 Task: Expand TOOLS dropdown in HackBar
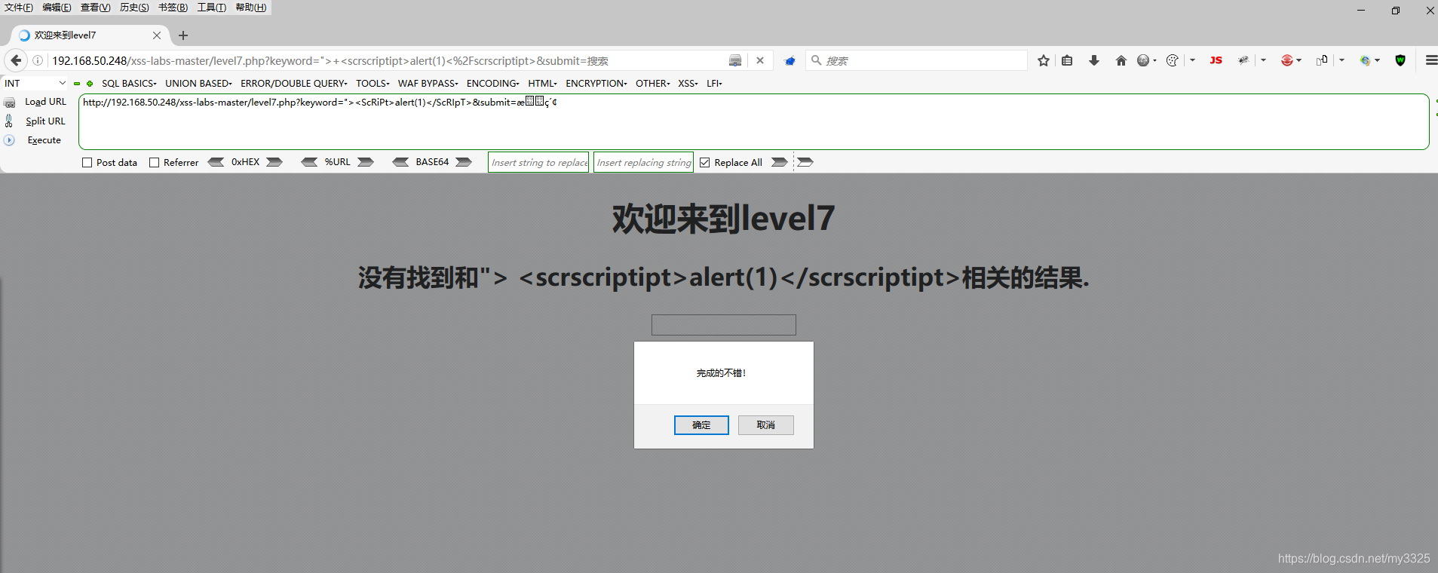373,84
